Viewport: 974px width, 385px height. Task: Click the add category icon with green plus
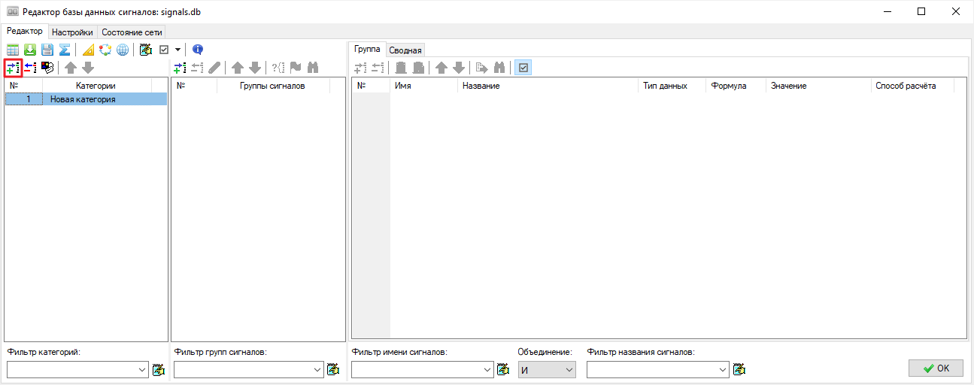[13, 68]
